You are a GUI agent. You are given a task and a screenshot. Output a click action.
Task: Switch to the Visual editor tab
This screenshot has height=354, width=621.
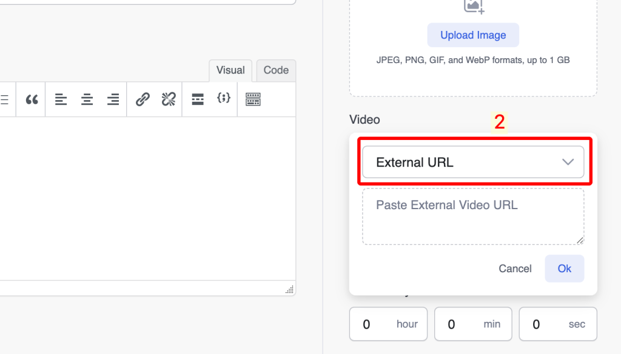230,70
